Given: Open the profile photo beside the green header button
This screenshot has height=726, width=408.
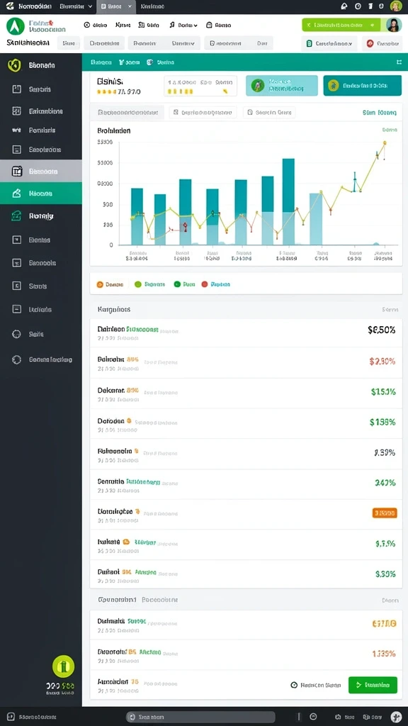Looking at the screenshot, I should pos(393,25).
